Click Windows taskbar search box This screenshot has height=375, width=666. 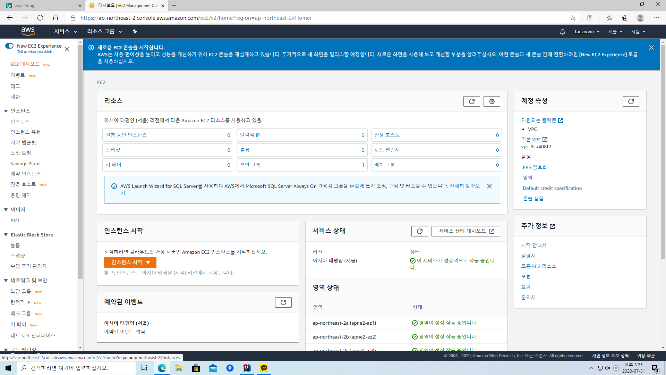coord(76,368)
